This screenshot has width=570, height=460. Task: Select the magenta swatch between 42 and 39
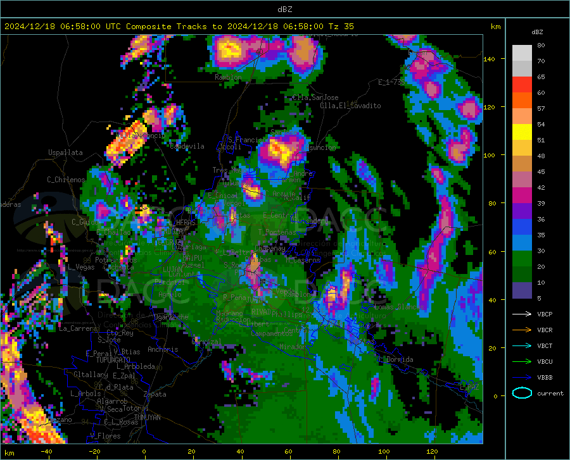click(522, 196)
